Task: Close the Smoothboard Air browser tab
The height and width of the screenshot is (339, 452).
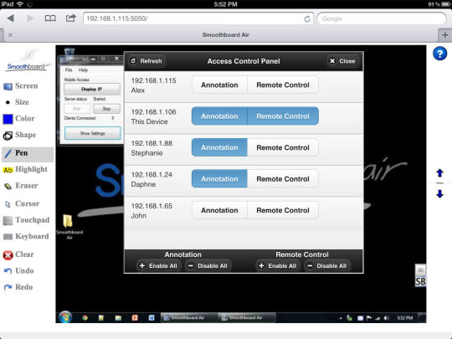Action: pos(10,35)
